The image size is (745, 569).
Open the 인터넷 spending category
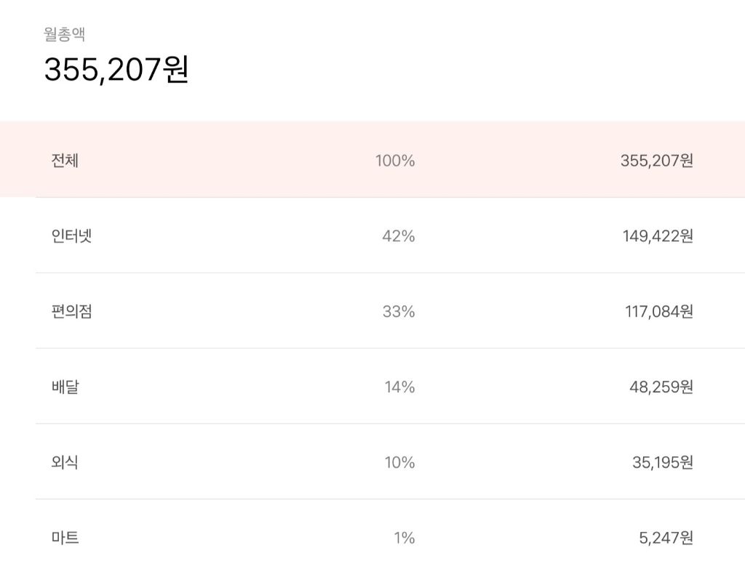point(71,236)
